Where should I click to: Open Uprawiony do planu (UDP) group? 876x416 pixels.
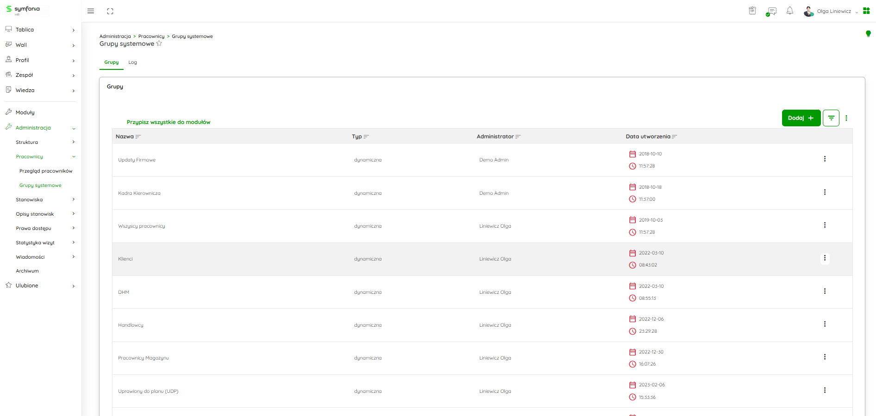148,391
